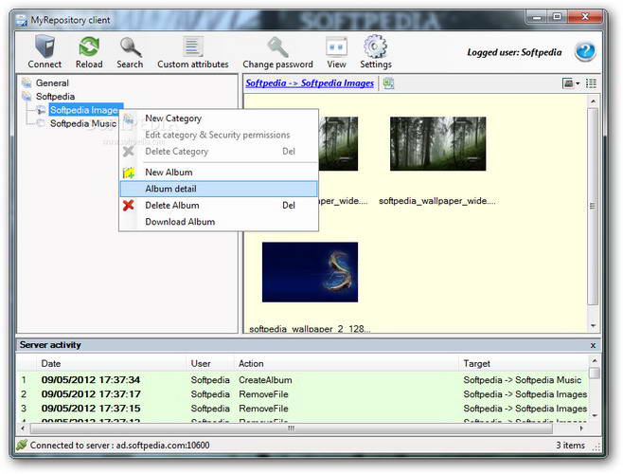Viewport: 623px width, 474px height.
Task: Click Connected to server: ad.softpedia.com:10600 text
Action: (119, 445)
